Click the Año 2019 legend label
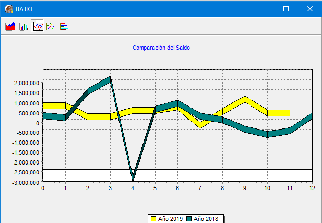This screenshot has width=322, height=223. 170,219
